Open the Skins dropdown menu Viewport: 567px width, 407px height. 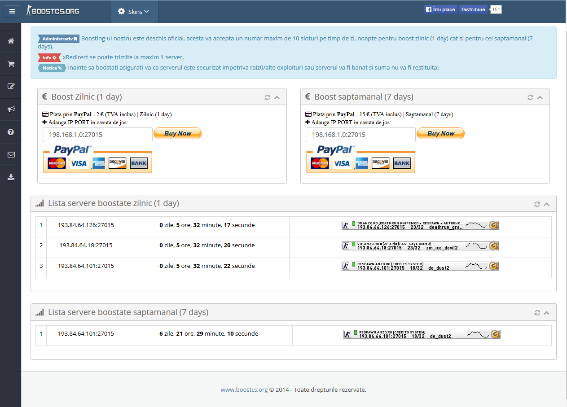134,12
